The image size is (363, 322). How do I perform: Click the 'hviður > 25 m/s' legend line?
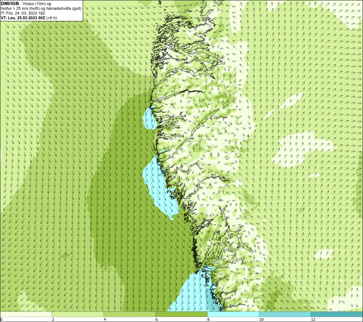(41, 9)
